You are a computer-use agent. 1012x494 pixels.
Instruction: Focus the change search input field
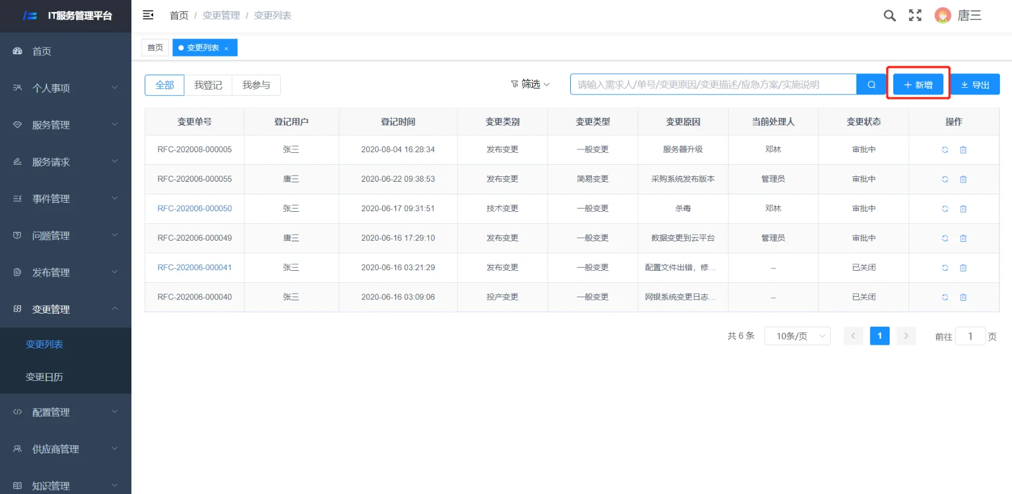coord(713,85)
